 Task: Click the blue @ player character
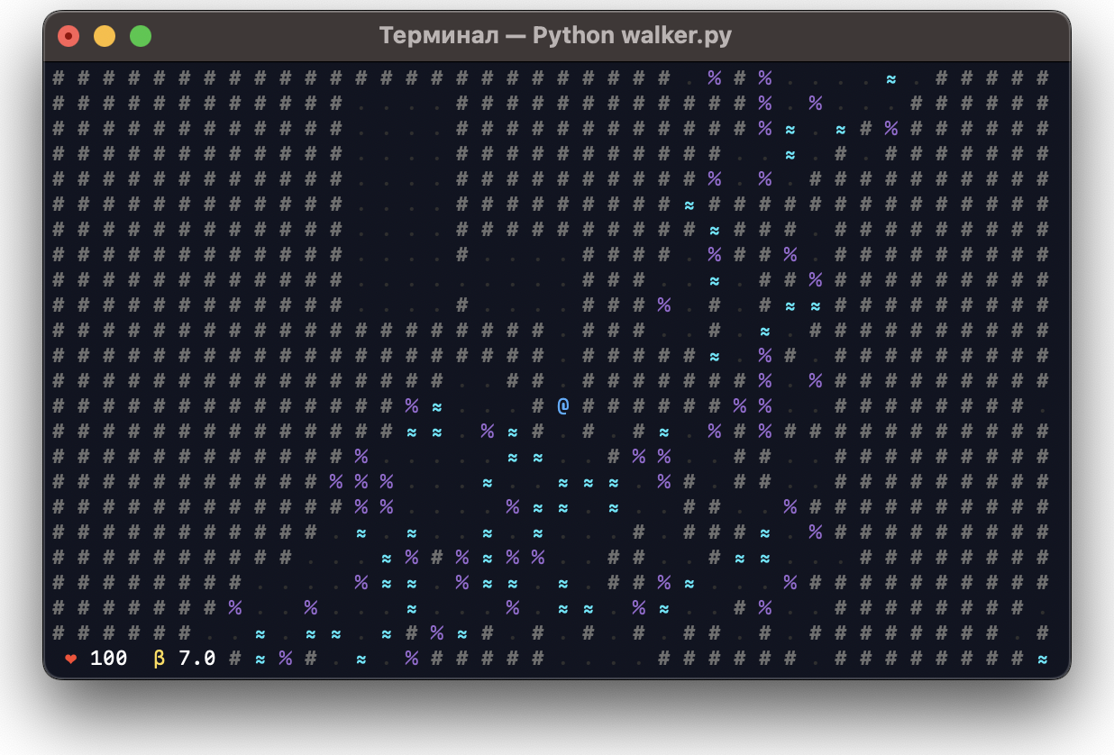click(563, 406)
